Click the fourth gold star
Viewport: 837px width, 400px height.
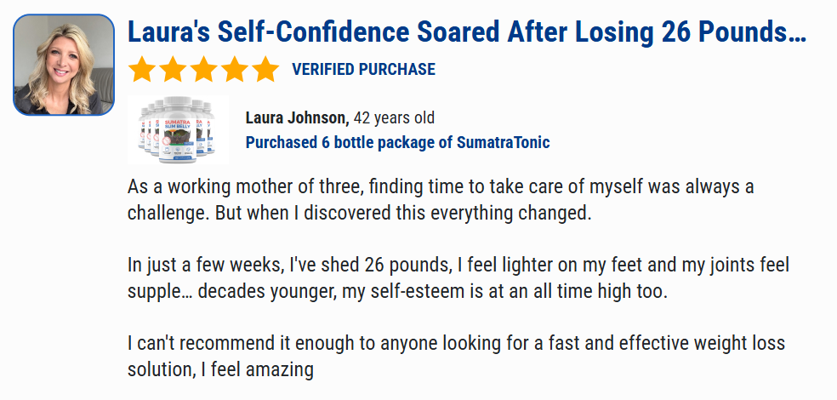point(234,70)
